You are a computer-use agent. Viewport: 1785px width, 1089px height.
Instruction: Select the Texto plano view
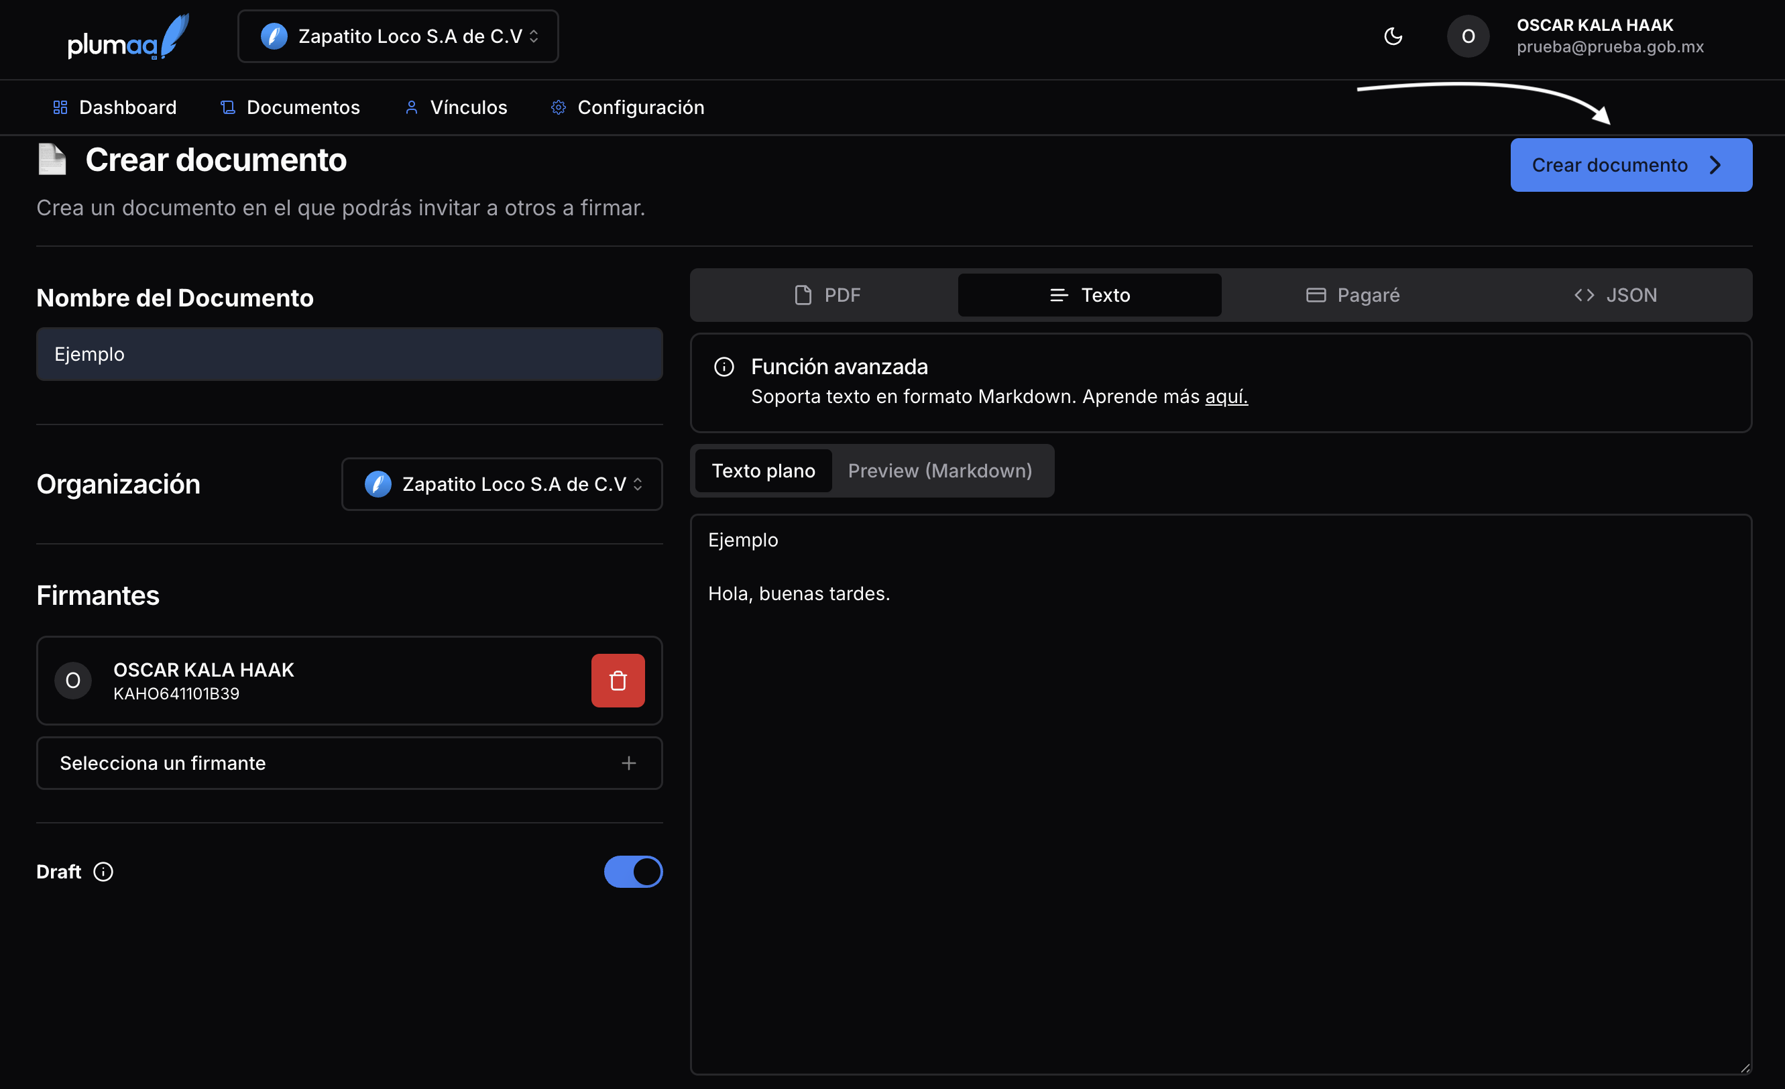tap(763, 471)
